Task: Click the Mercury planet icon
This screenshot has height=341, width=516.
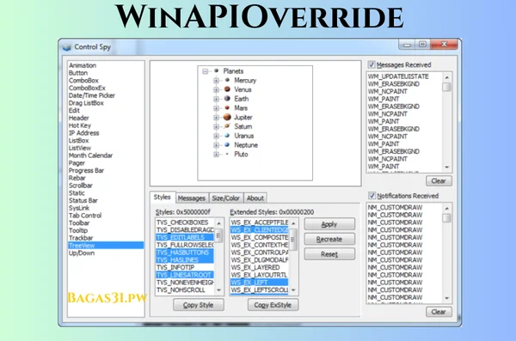Action: [x=227, y=80]
